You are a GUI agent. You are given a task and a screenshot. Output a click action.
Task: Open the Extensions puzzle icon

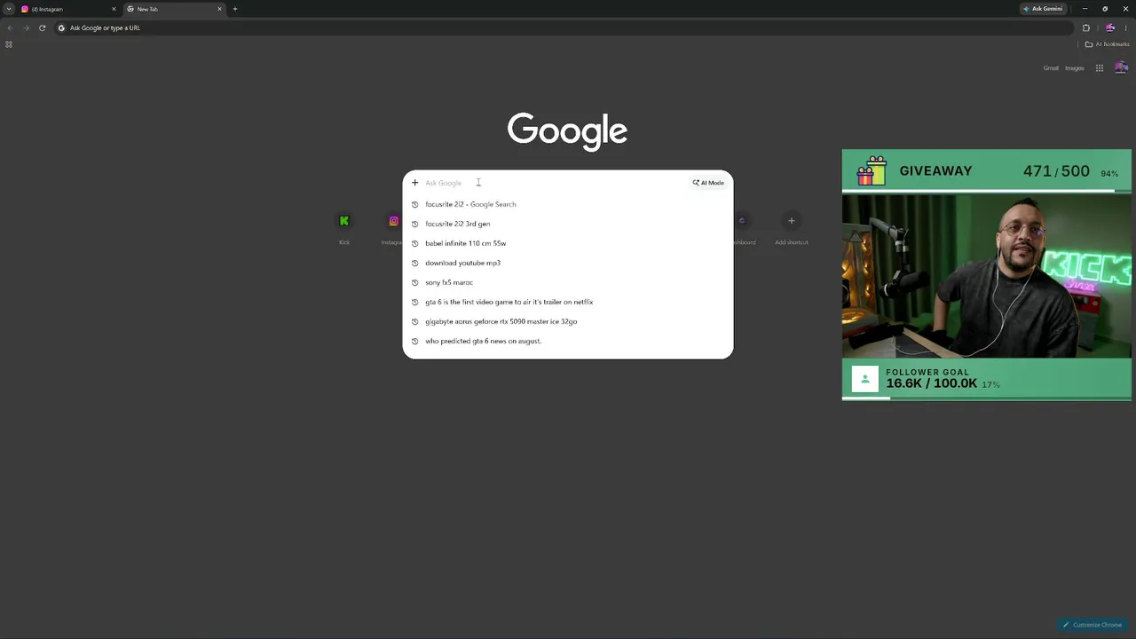1085,28
